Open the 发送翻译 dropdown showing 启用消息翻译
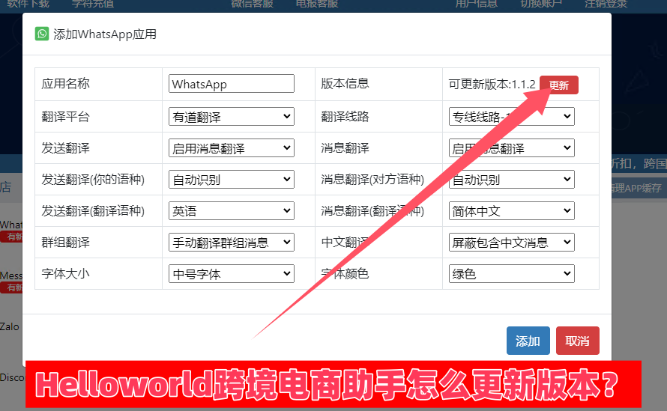 click(x=232, y=148)
